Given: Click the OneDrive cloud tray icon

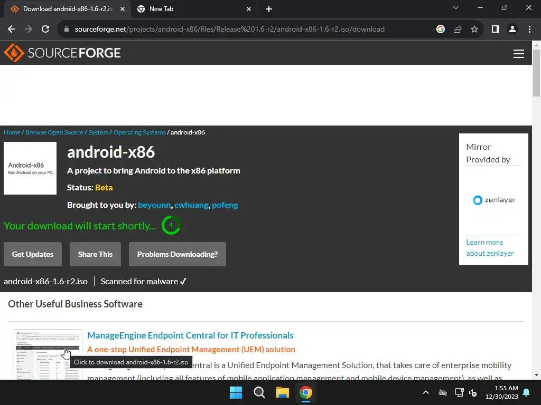Looking at the screenshot, I should (x=443, y=392).
